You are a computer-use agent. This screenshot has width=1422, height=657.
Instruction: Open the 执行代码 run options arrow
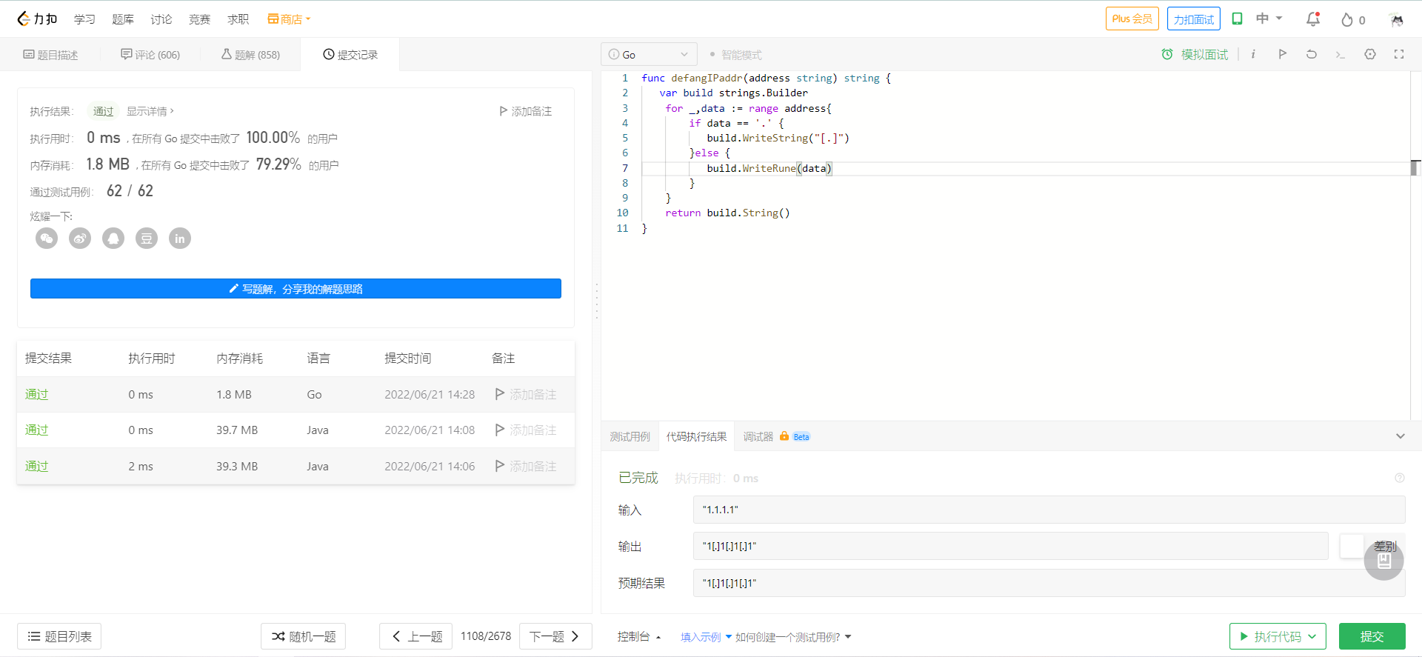pos(1312,636)
